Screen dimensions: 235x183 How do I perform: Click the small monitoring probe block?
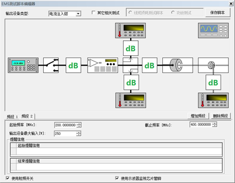coord(213,65)
